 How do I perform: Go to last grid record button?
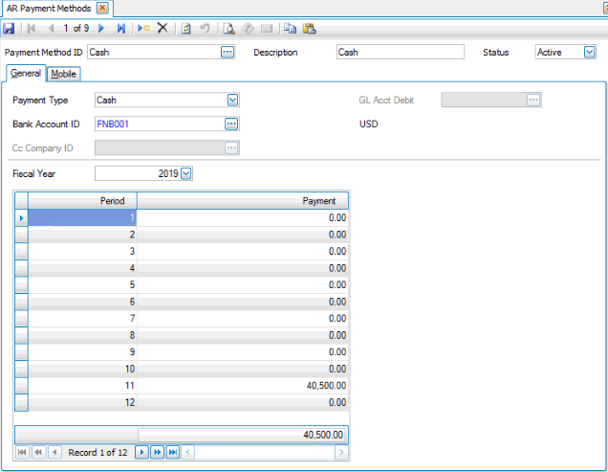[x=173, y=452]
